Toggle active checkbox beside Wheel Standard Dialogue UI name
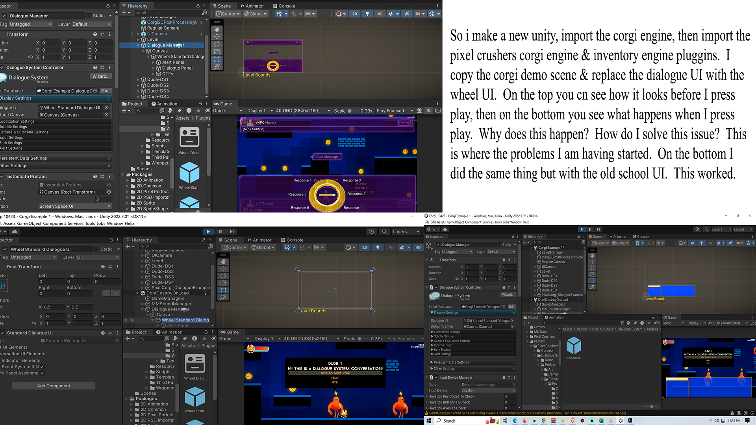756x425 pixels. (5, 249)
